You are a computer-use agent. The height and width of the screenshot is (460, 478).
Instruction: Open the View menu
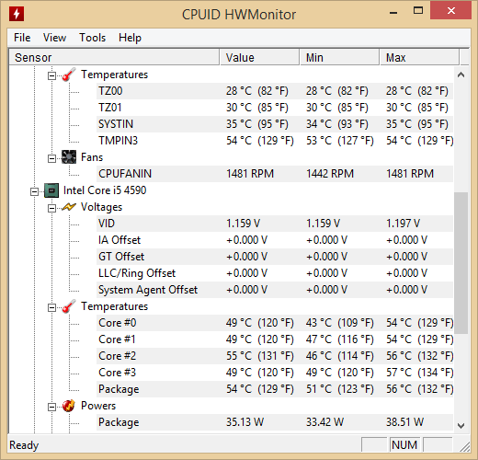coord(54,38)
